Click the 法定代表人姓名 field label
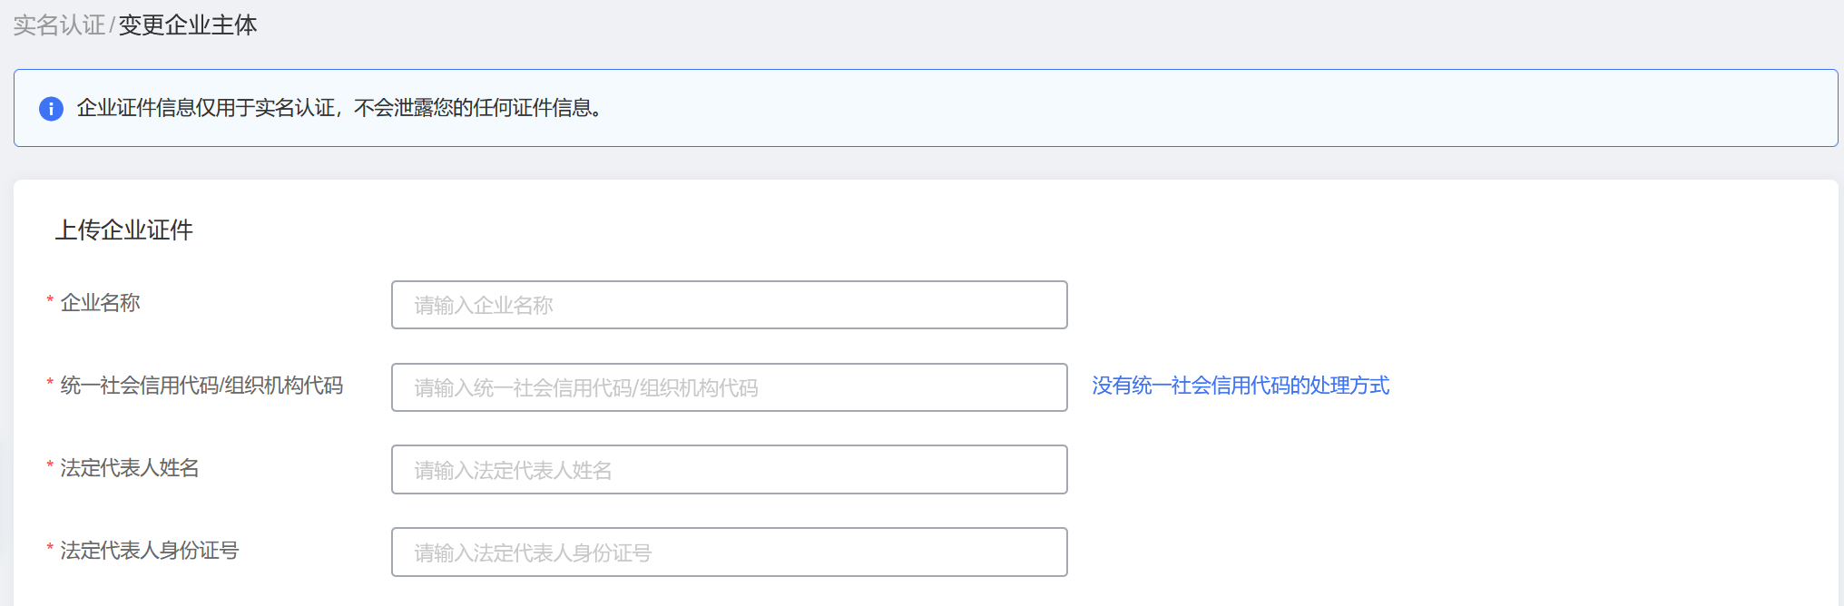Screen dimensions: 1844x606 click(x=130, y=468)
